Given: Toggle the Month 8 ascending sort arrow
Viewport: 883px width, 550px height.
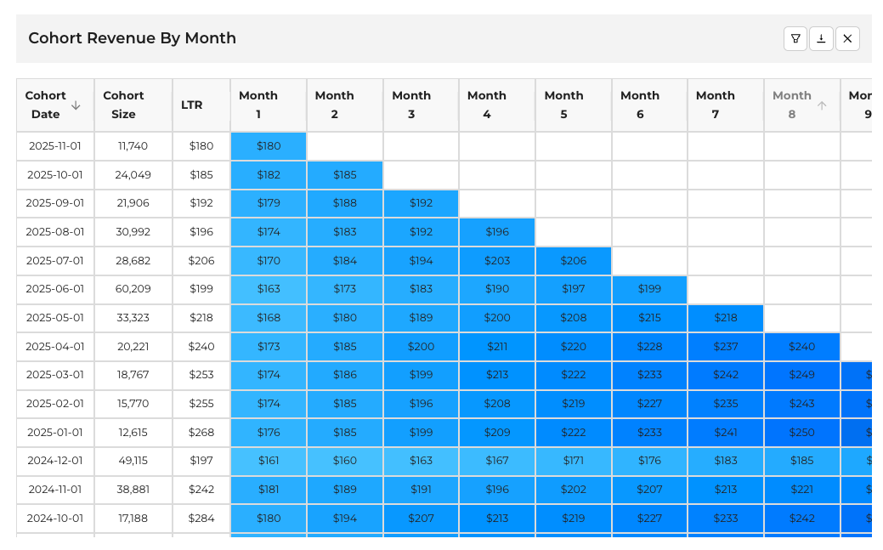Looking at the screenshot, I should pyautogui.click(x=821, y=105).
